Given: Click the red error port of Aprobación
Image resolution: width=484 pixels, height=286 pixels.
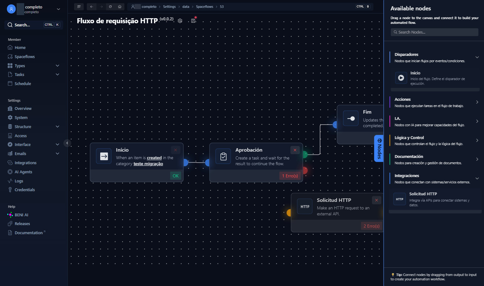Looking at the screenshot, I should click(305, 170).
